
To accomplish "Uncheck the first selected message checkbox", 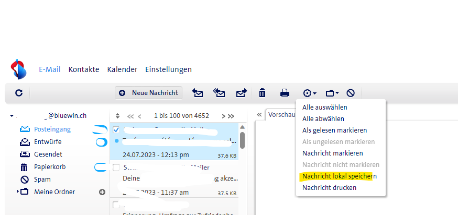I will pos(116,130).
